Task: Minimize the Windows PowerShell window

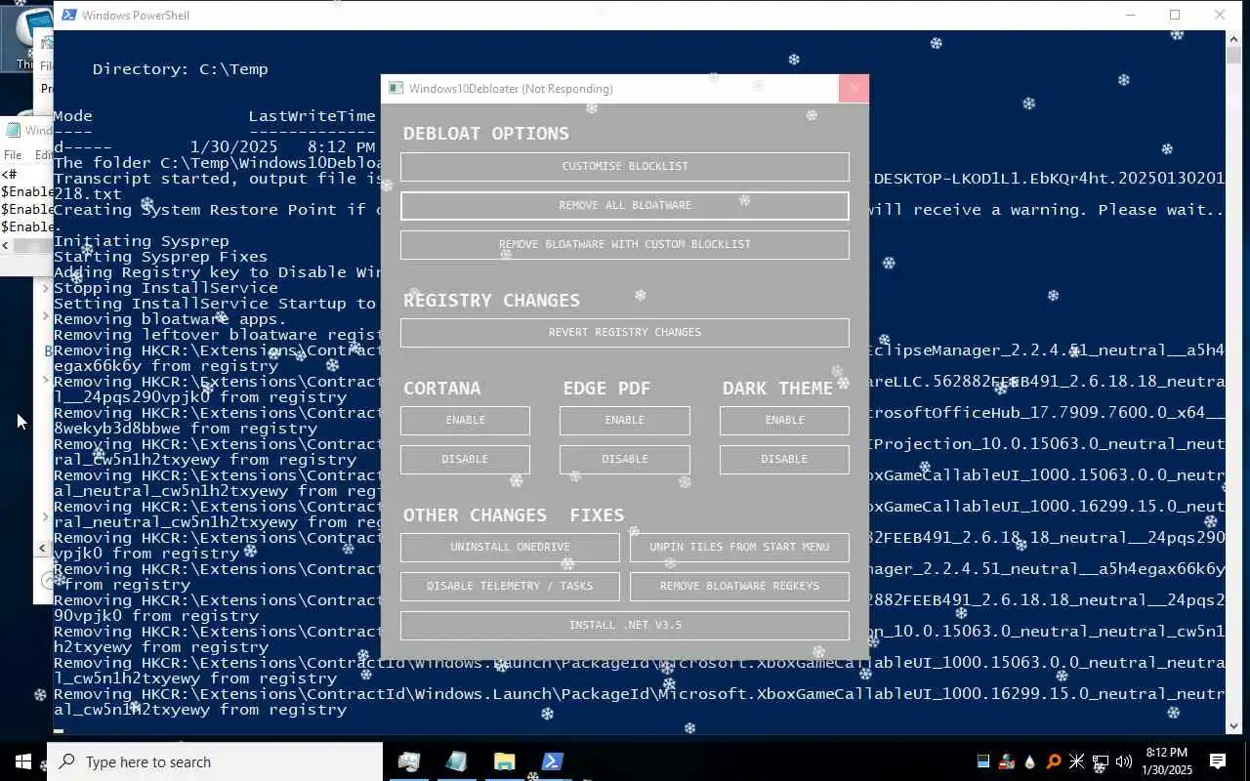Action: 1130,15
